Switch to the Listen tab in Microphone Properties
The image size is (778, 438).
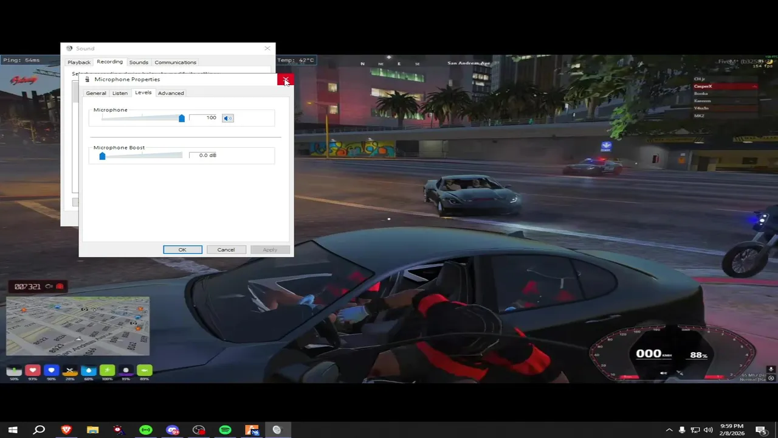tap(120, 93)
